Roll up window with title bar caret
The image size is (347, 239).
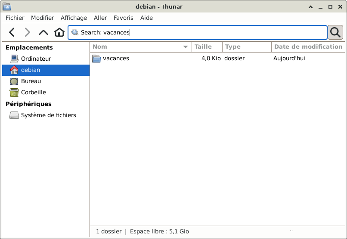tap(310, 7)
